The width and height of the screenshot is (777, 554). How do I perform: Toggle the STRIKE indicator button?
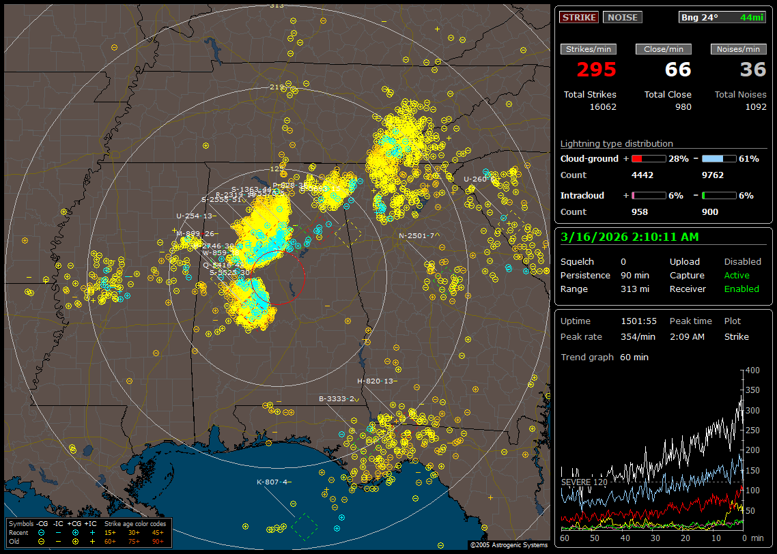579,17
